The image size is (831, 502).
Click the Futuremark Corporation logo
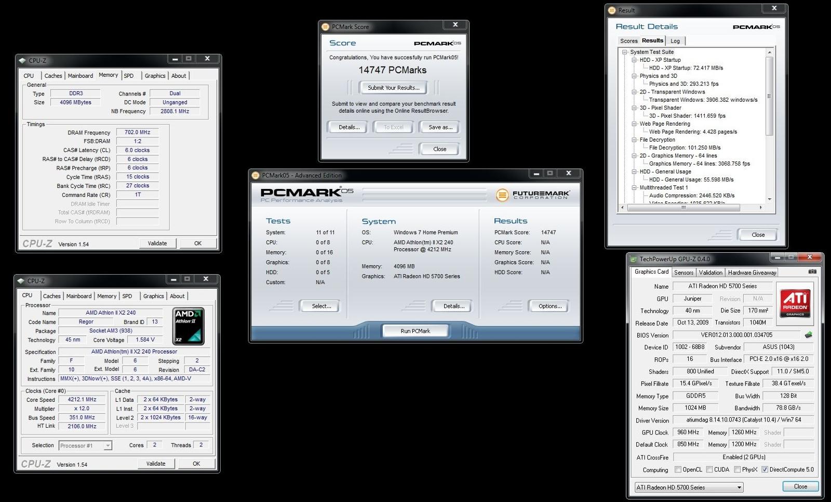click(533, 195)
